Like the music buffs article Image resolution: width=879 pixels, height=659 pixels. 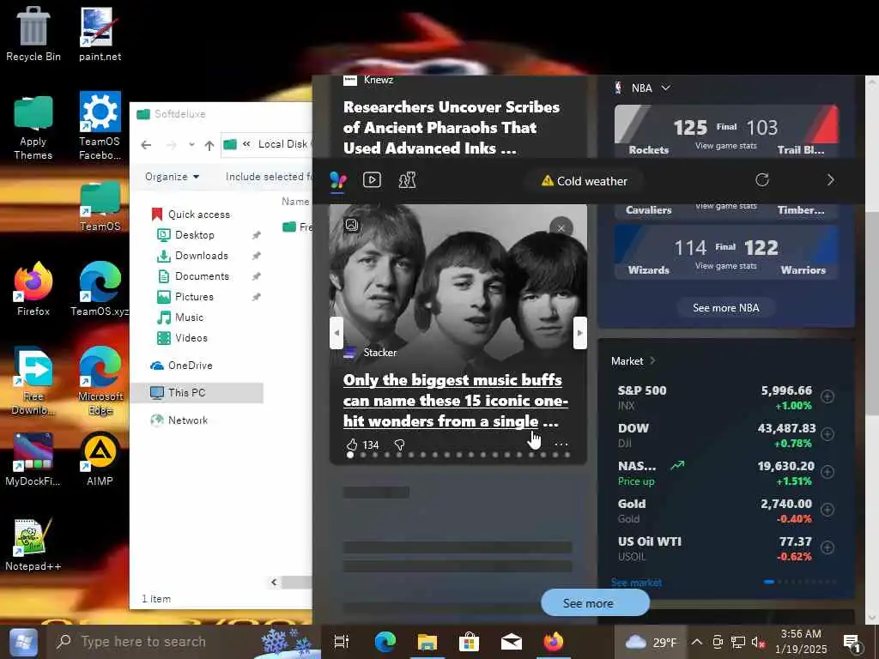pyautogui.click(x=351, y=445)
